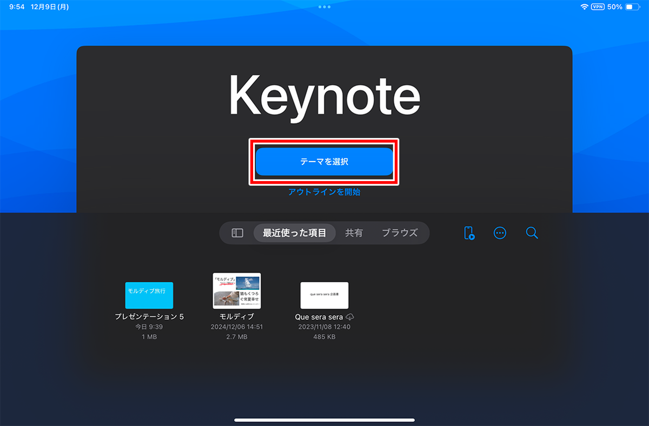Select the 最近使った項目 tab
Image resolution: width=649 pixels, height=426 pixels.
click(x=294, y=233)
